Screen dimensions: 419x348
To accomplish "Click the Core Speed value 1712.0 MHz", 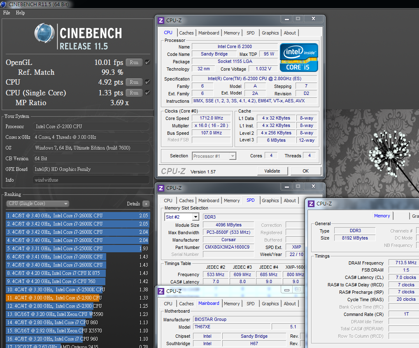I will [212, 118].
